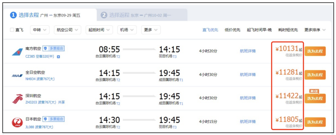Viewport: 336px width, 135px height.
Task: Tick the 直飞 direct flight checkbox
Action: pos(12,30)
